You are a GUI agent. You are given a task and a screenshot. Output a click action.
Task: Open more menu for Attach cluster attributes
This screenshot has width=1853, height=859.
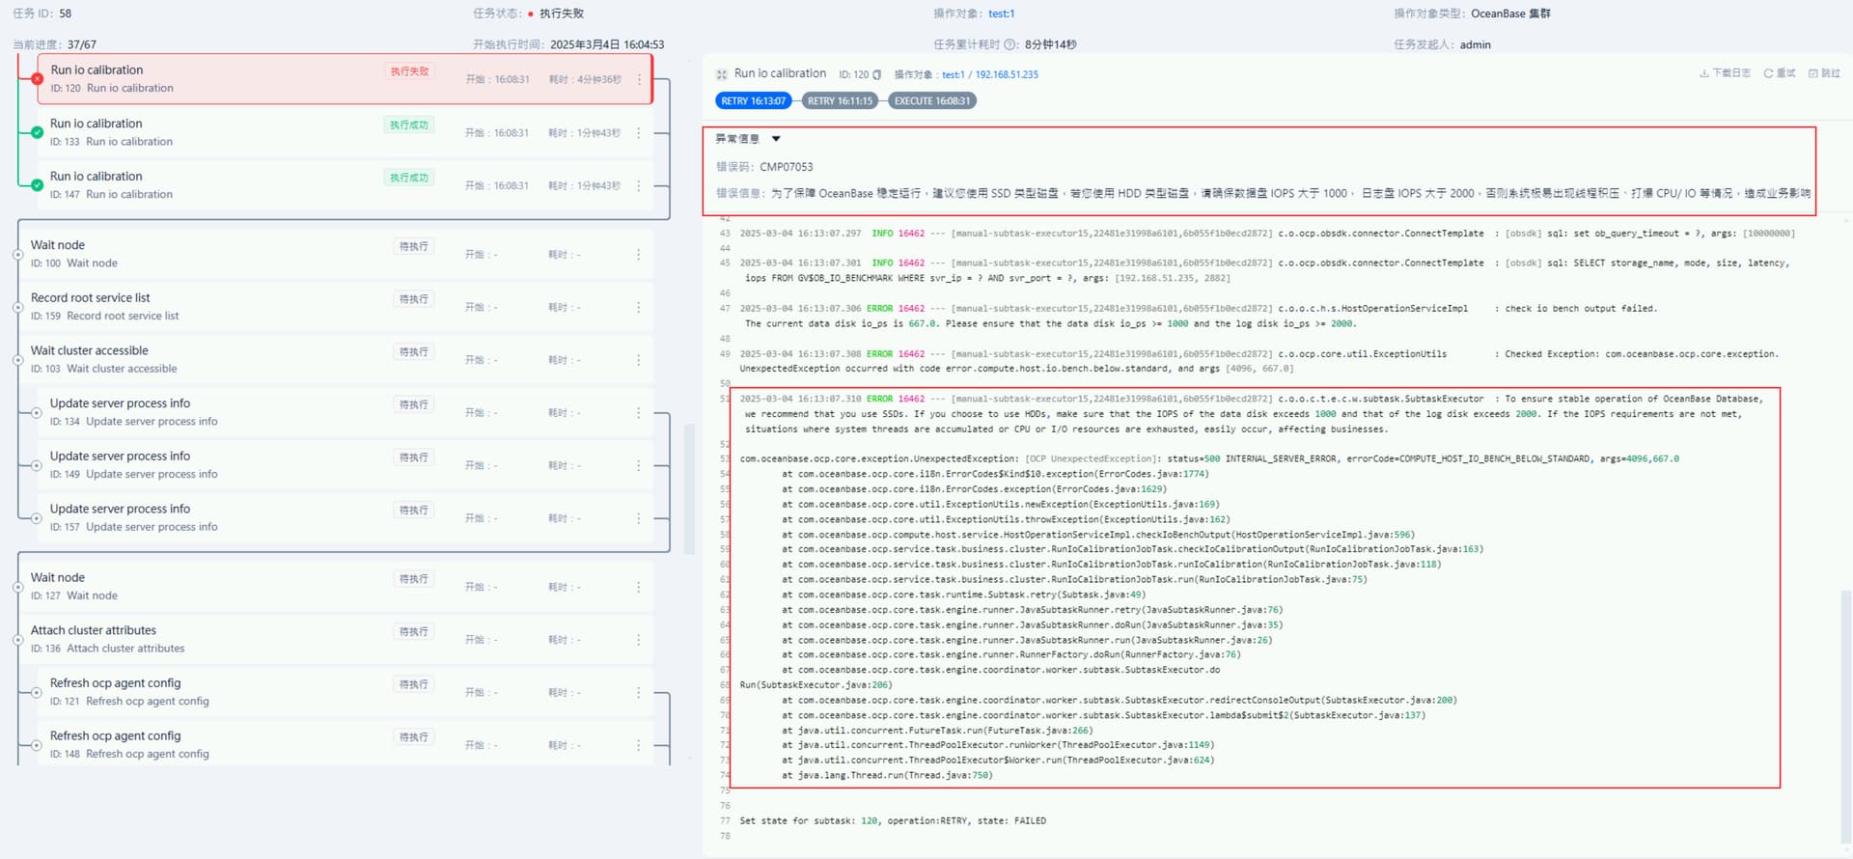tap(638, 640)
